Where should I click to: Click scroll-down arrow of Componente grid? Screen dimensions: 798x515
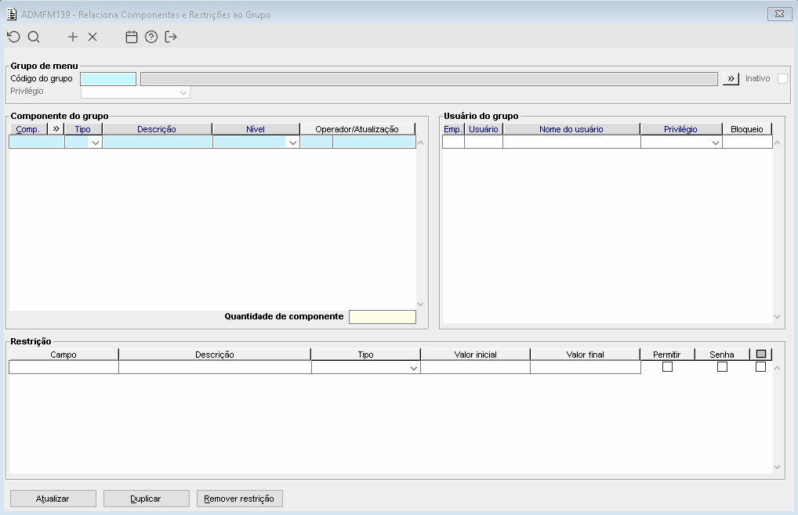click(x=420, y=304)
